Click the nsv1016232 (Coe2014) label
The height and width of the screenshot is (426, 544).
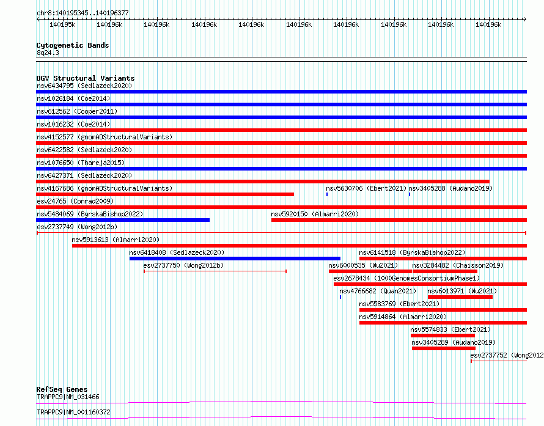[73, 124]
